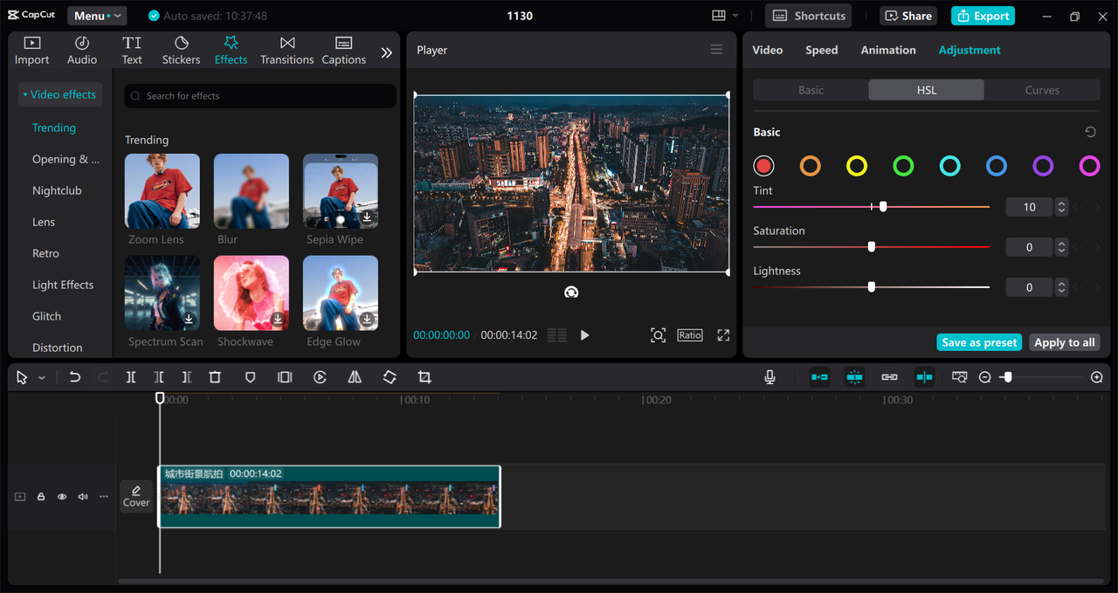Click the Lightness value stepper arrows
Viewport: 1118px width, 593px height.
(x=1061, y=287)
